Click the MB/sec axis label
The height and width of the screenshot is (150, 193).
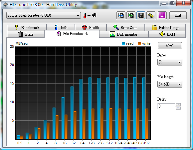22,44
